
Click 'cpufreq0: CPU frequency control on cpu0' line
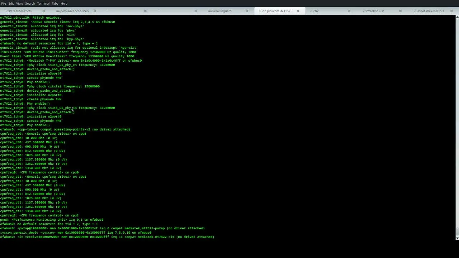tap(39, 172)
